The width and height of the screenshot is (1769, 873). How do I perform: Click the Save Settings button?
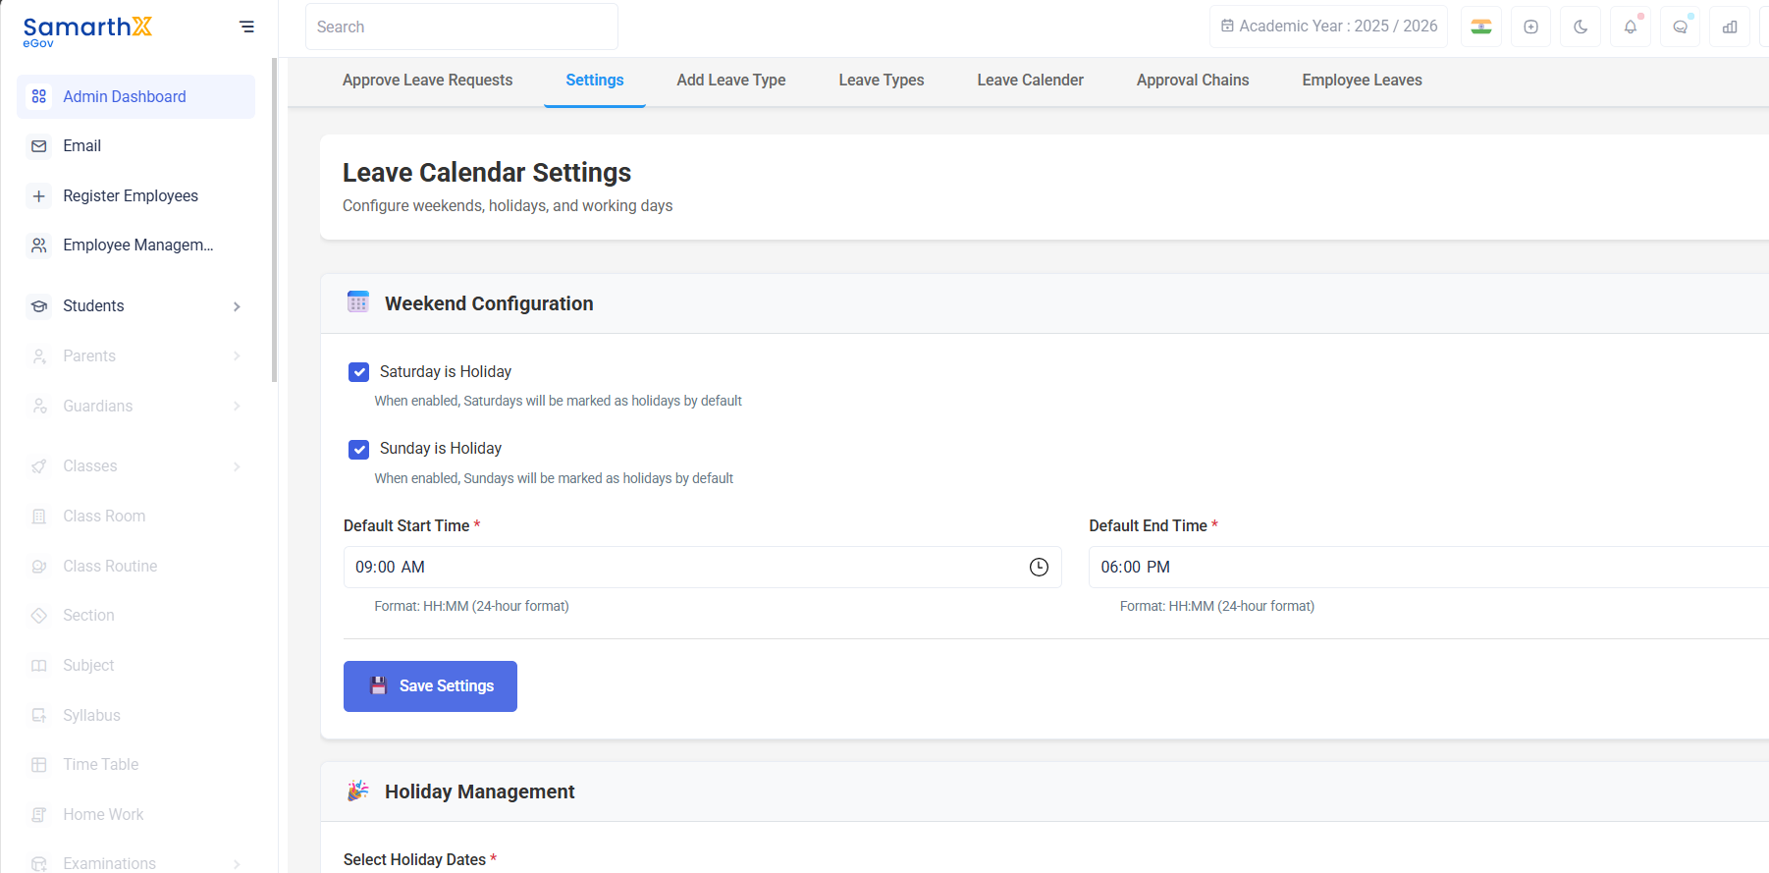[430, 686]
